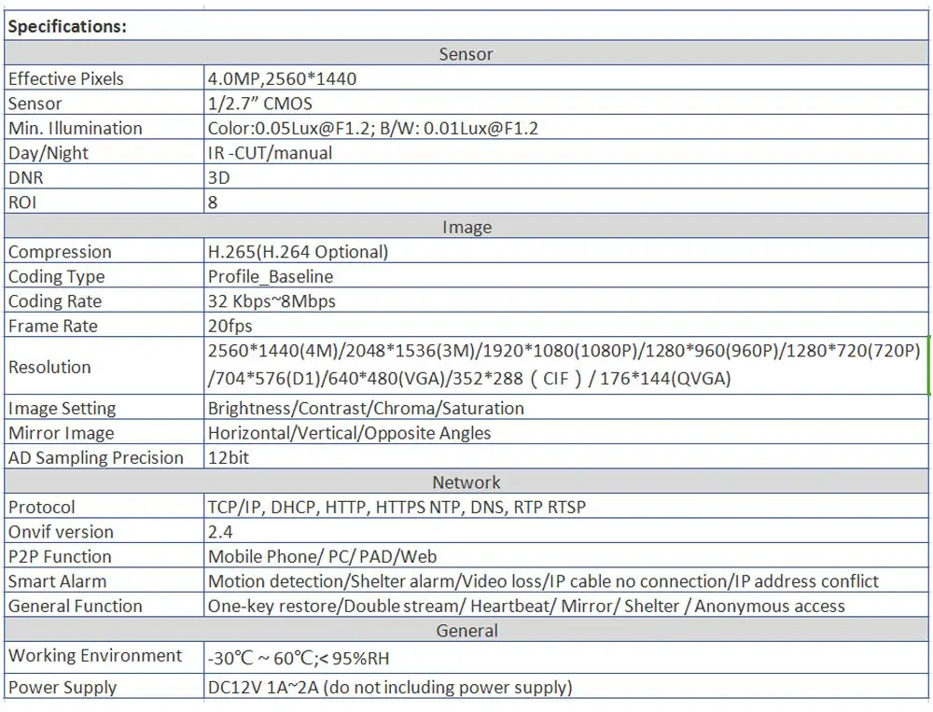The height and width of the screenshot is (712, 933).
Task: Select the Brightness/Contrast/Chroma/Saturation cell
Action: coord(566,408)
